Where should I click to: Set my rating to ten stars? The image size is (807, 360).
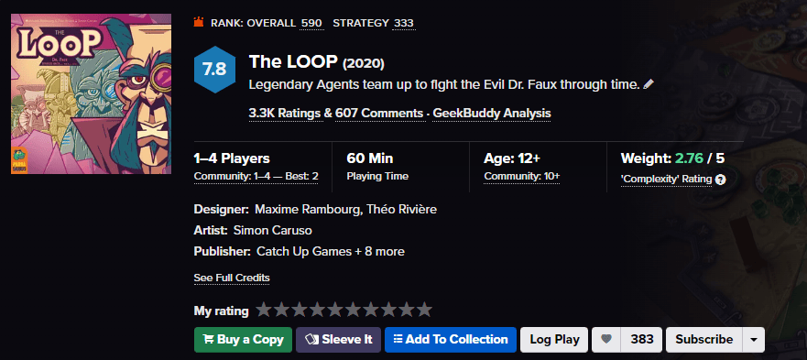click(424, 310)
